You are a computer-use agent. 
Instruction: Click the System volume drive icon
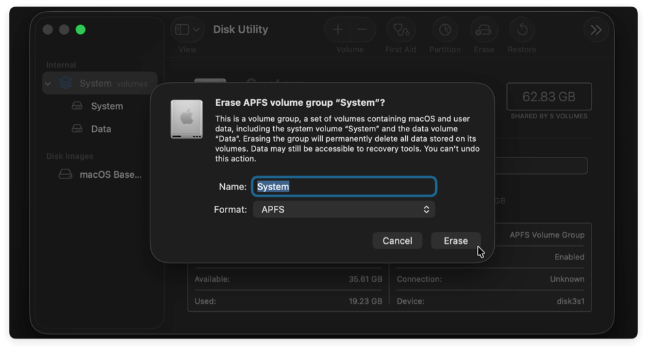(x=77, y=106)
